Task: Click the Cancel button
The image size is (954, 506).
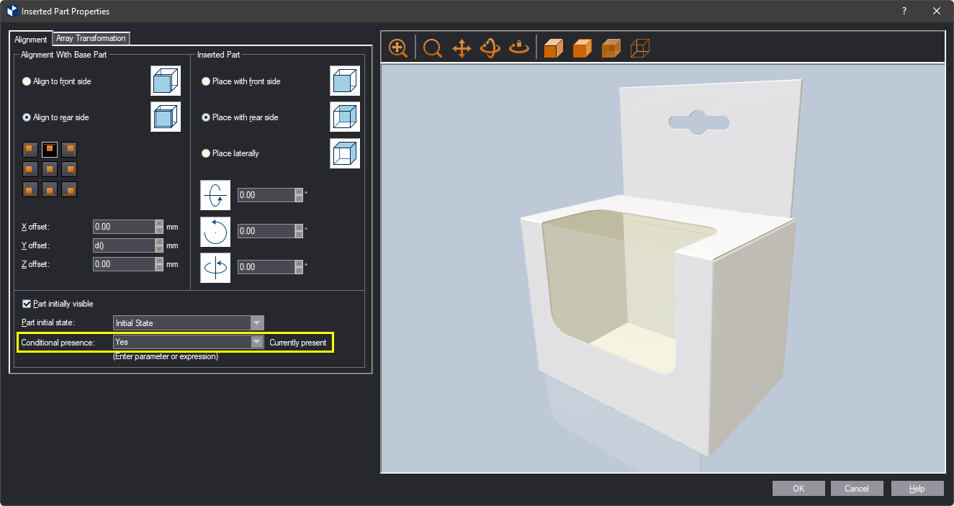Action: click(858, 489)
